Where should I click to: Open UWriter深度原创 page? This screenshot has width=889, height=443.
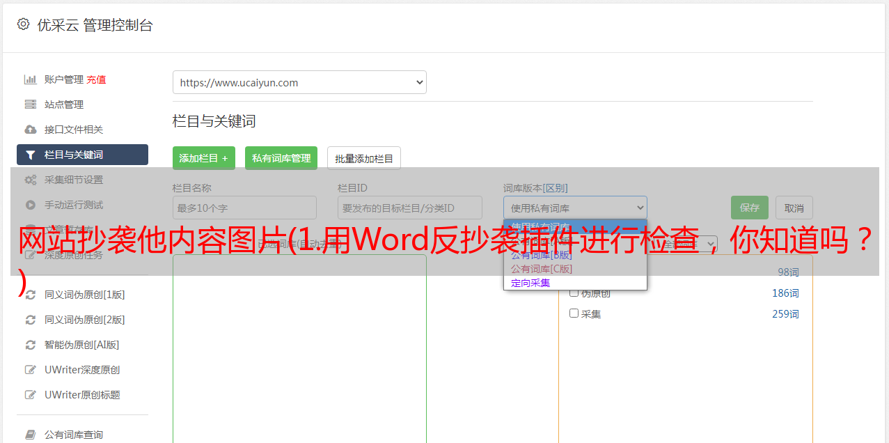tap(82, 370)
